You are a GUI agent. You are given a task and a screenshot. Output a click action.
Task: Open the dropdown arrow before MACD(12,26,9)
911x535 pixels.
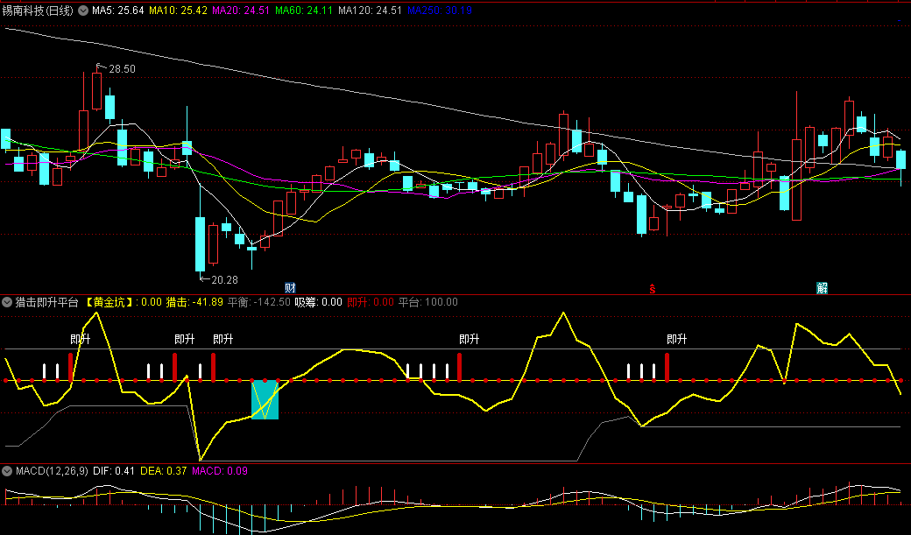click(7, 470)
